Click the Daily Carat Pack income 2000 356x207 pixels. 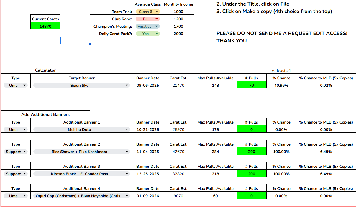(x=178, y=34)
